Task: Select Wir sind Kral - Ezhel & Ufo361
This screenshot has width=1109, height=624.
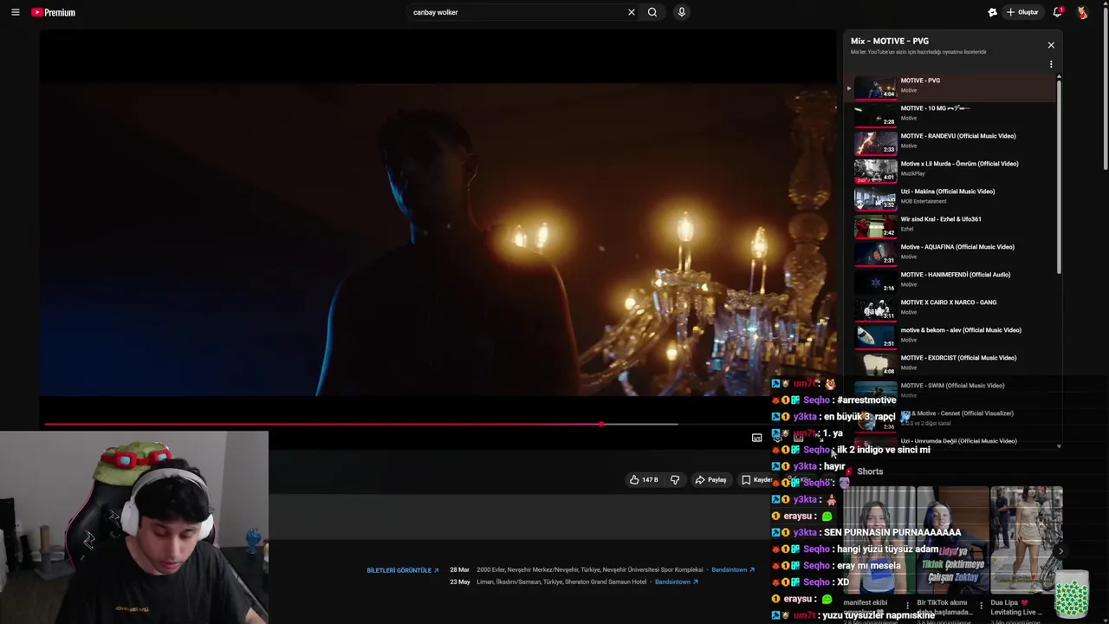Action: coord(950,225)
